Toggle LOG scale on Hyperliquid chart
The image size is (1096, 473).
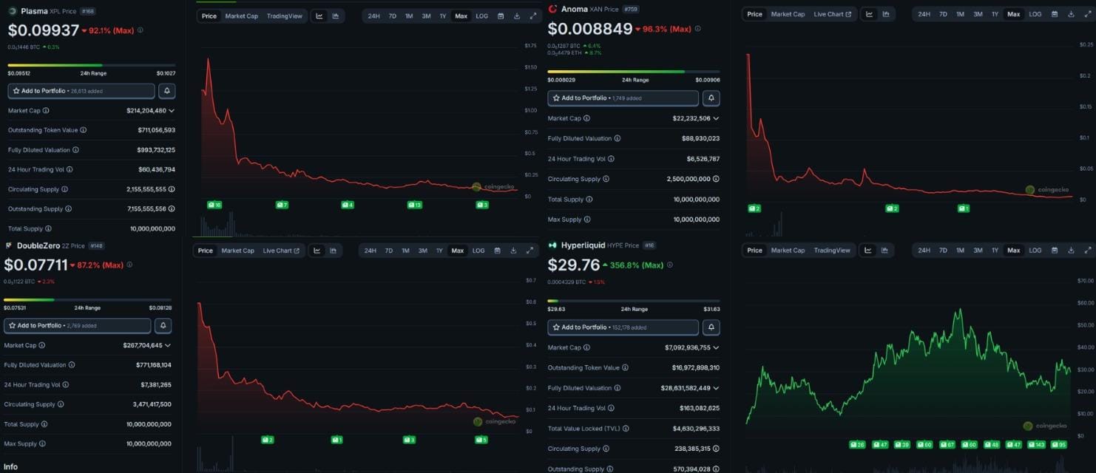coord(1035,251)
